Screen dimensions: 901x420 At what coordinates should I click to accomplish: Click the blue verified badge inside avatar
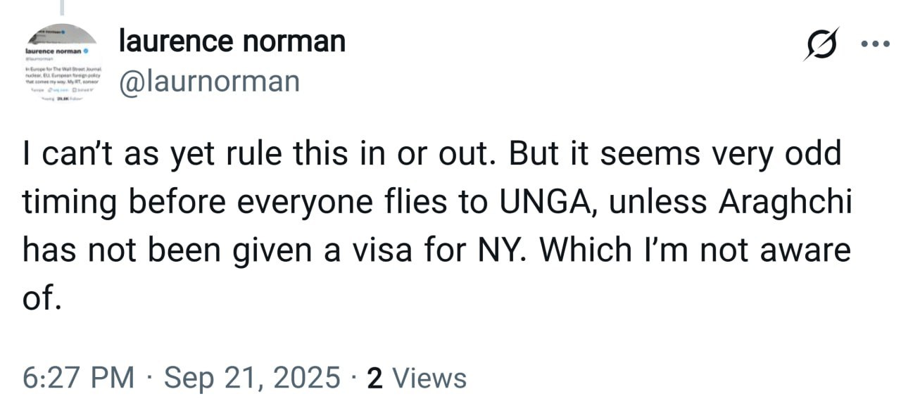(x=86, y=52)
